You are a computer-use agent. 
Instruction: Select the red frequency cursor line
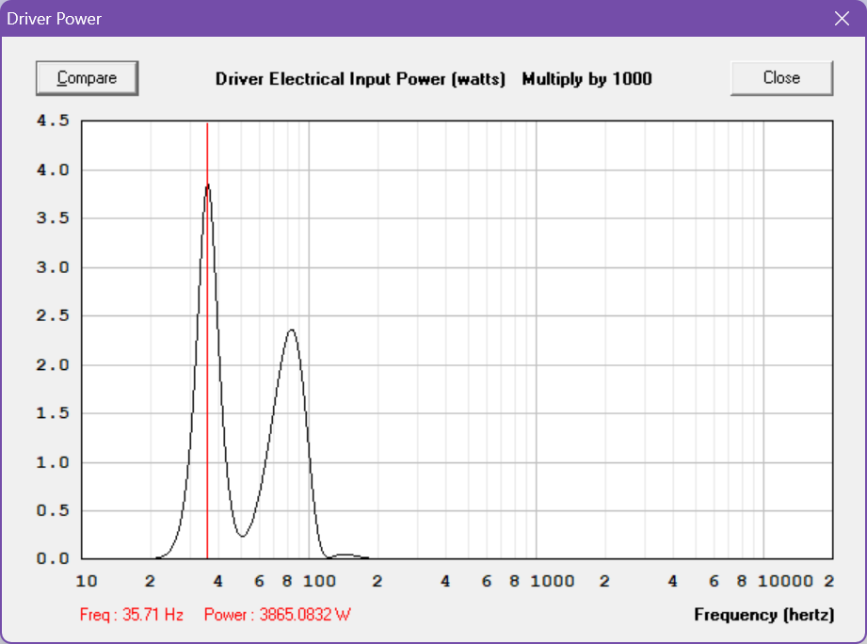(207, 340)
